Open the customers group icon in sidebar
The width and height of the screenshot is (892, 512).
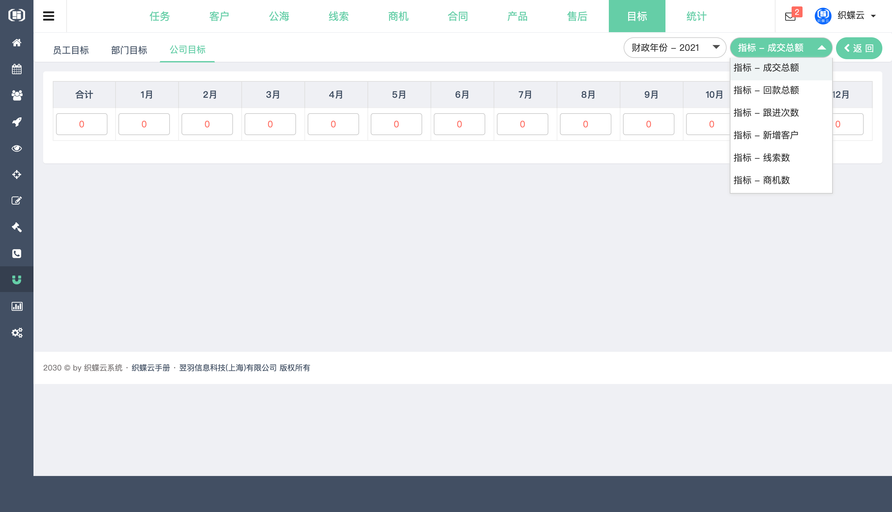tap(16, 96)
